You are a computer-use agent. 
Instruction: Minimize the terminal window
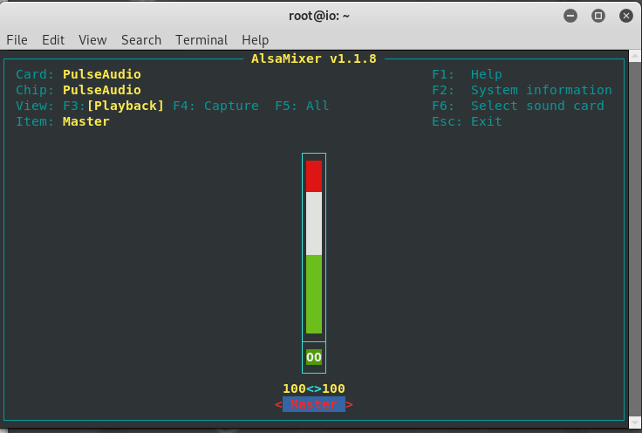point(570,16)
